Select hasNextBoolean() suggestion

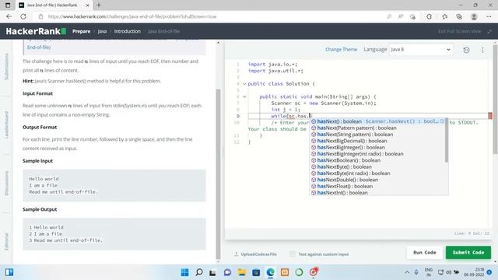(x=377, y=160)
